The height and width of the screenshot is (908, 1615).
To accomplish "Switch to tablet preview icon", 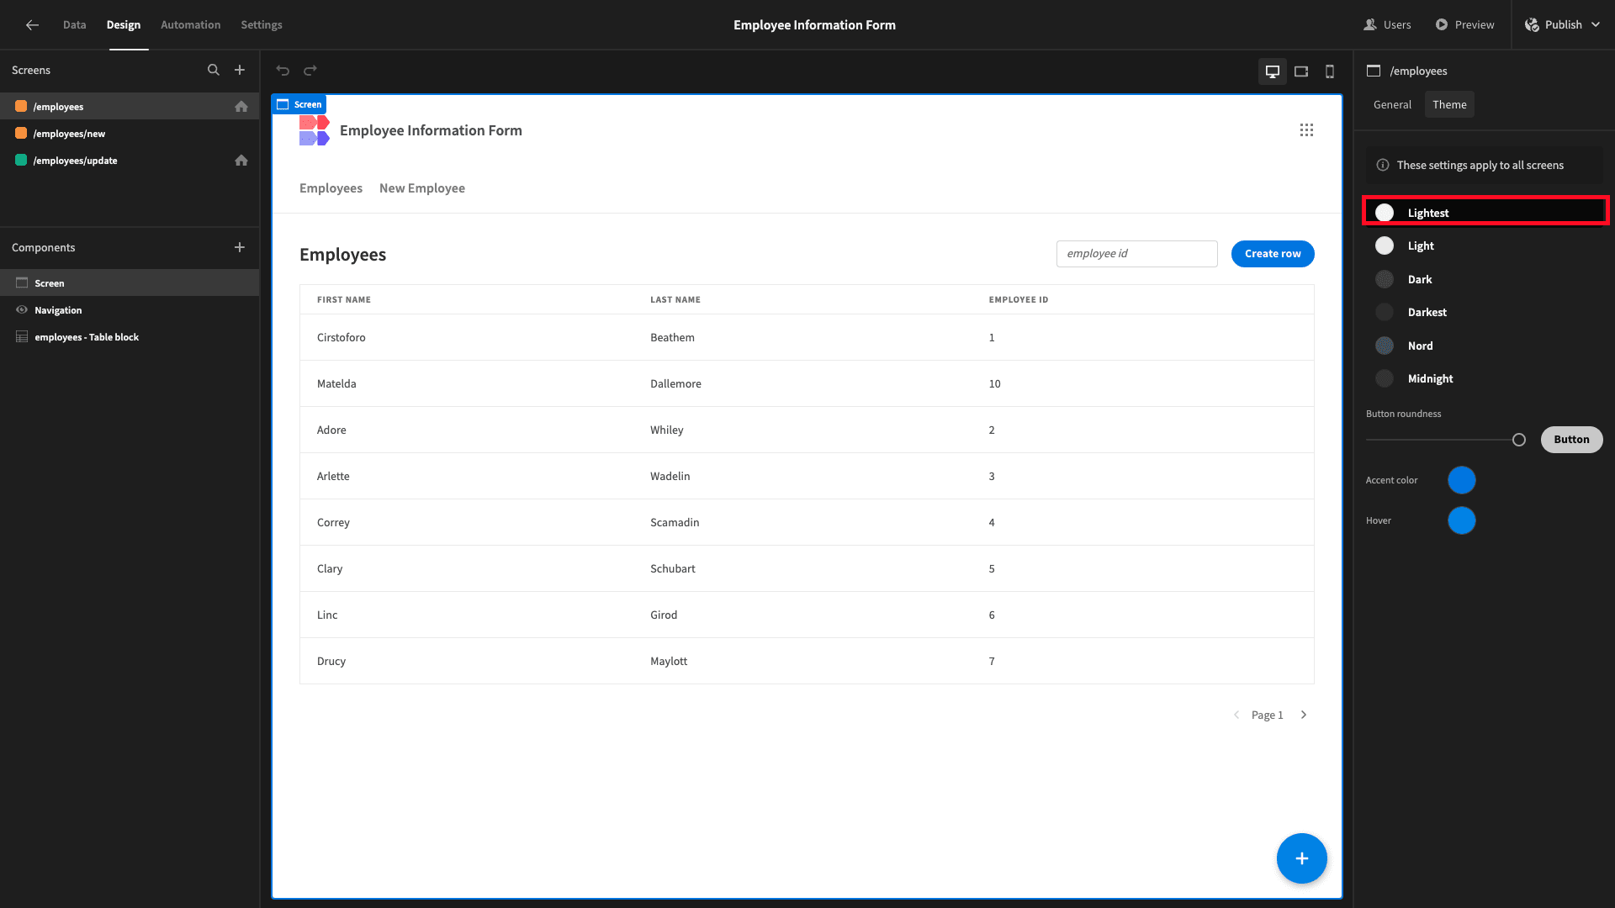I will point(1301,71).
